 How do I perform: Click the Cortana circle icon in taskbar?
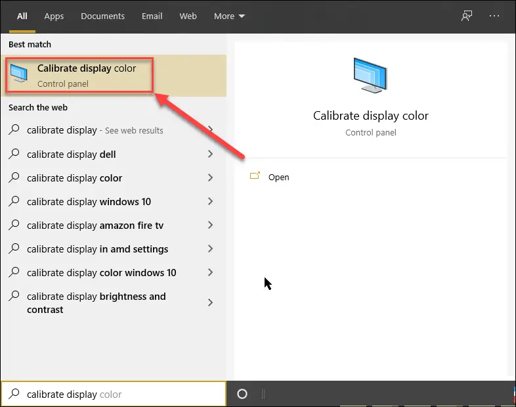(242, 394)
